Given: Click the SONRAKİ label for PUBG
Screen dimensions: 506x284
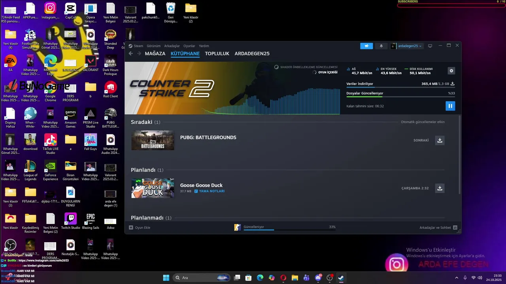Looking at the screenshot, I should 421,140.
